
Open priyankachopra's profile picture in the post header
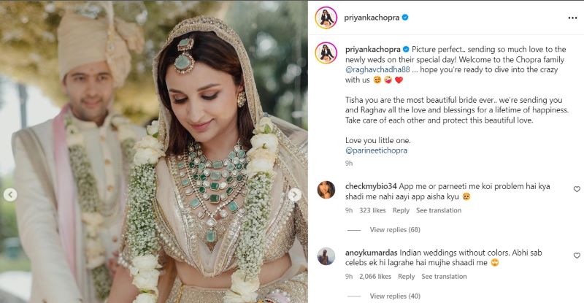point(326,17)
